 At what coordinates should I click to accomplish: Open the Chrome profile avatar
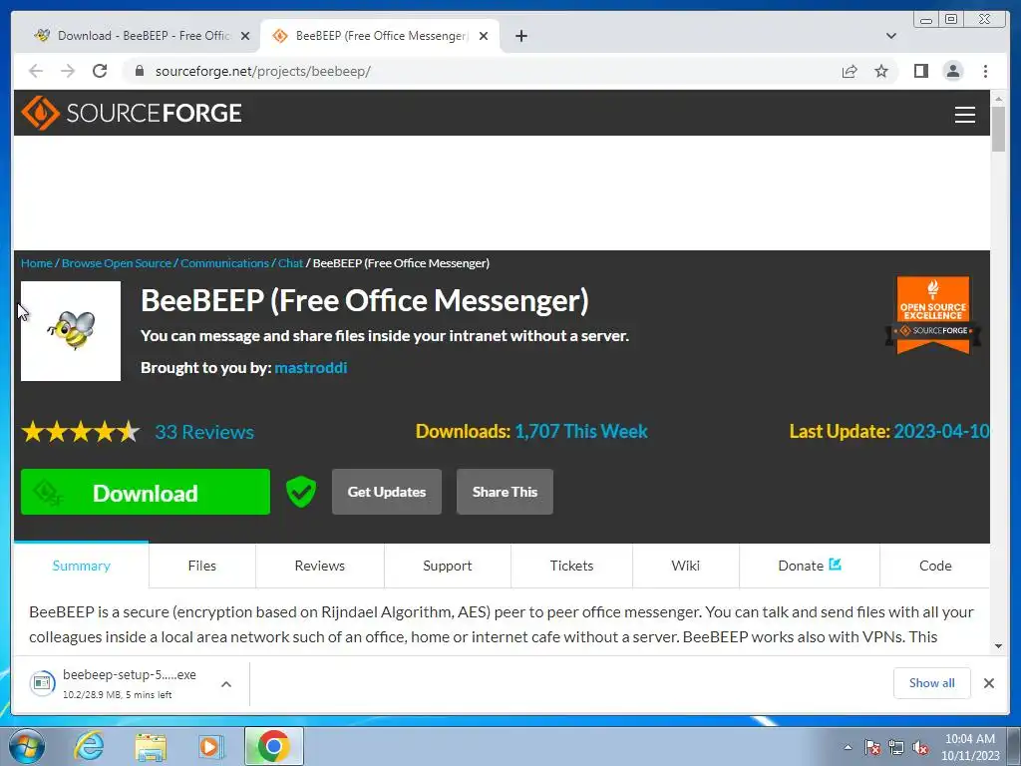[x=952, y=71]
